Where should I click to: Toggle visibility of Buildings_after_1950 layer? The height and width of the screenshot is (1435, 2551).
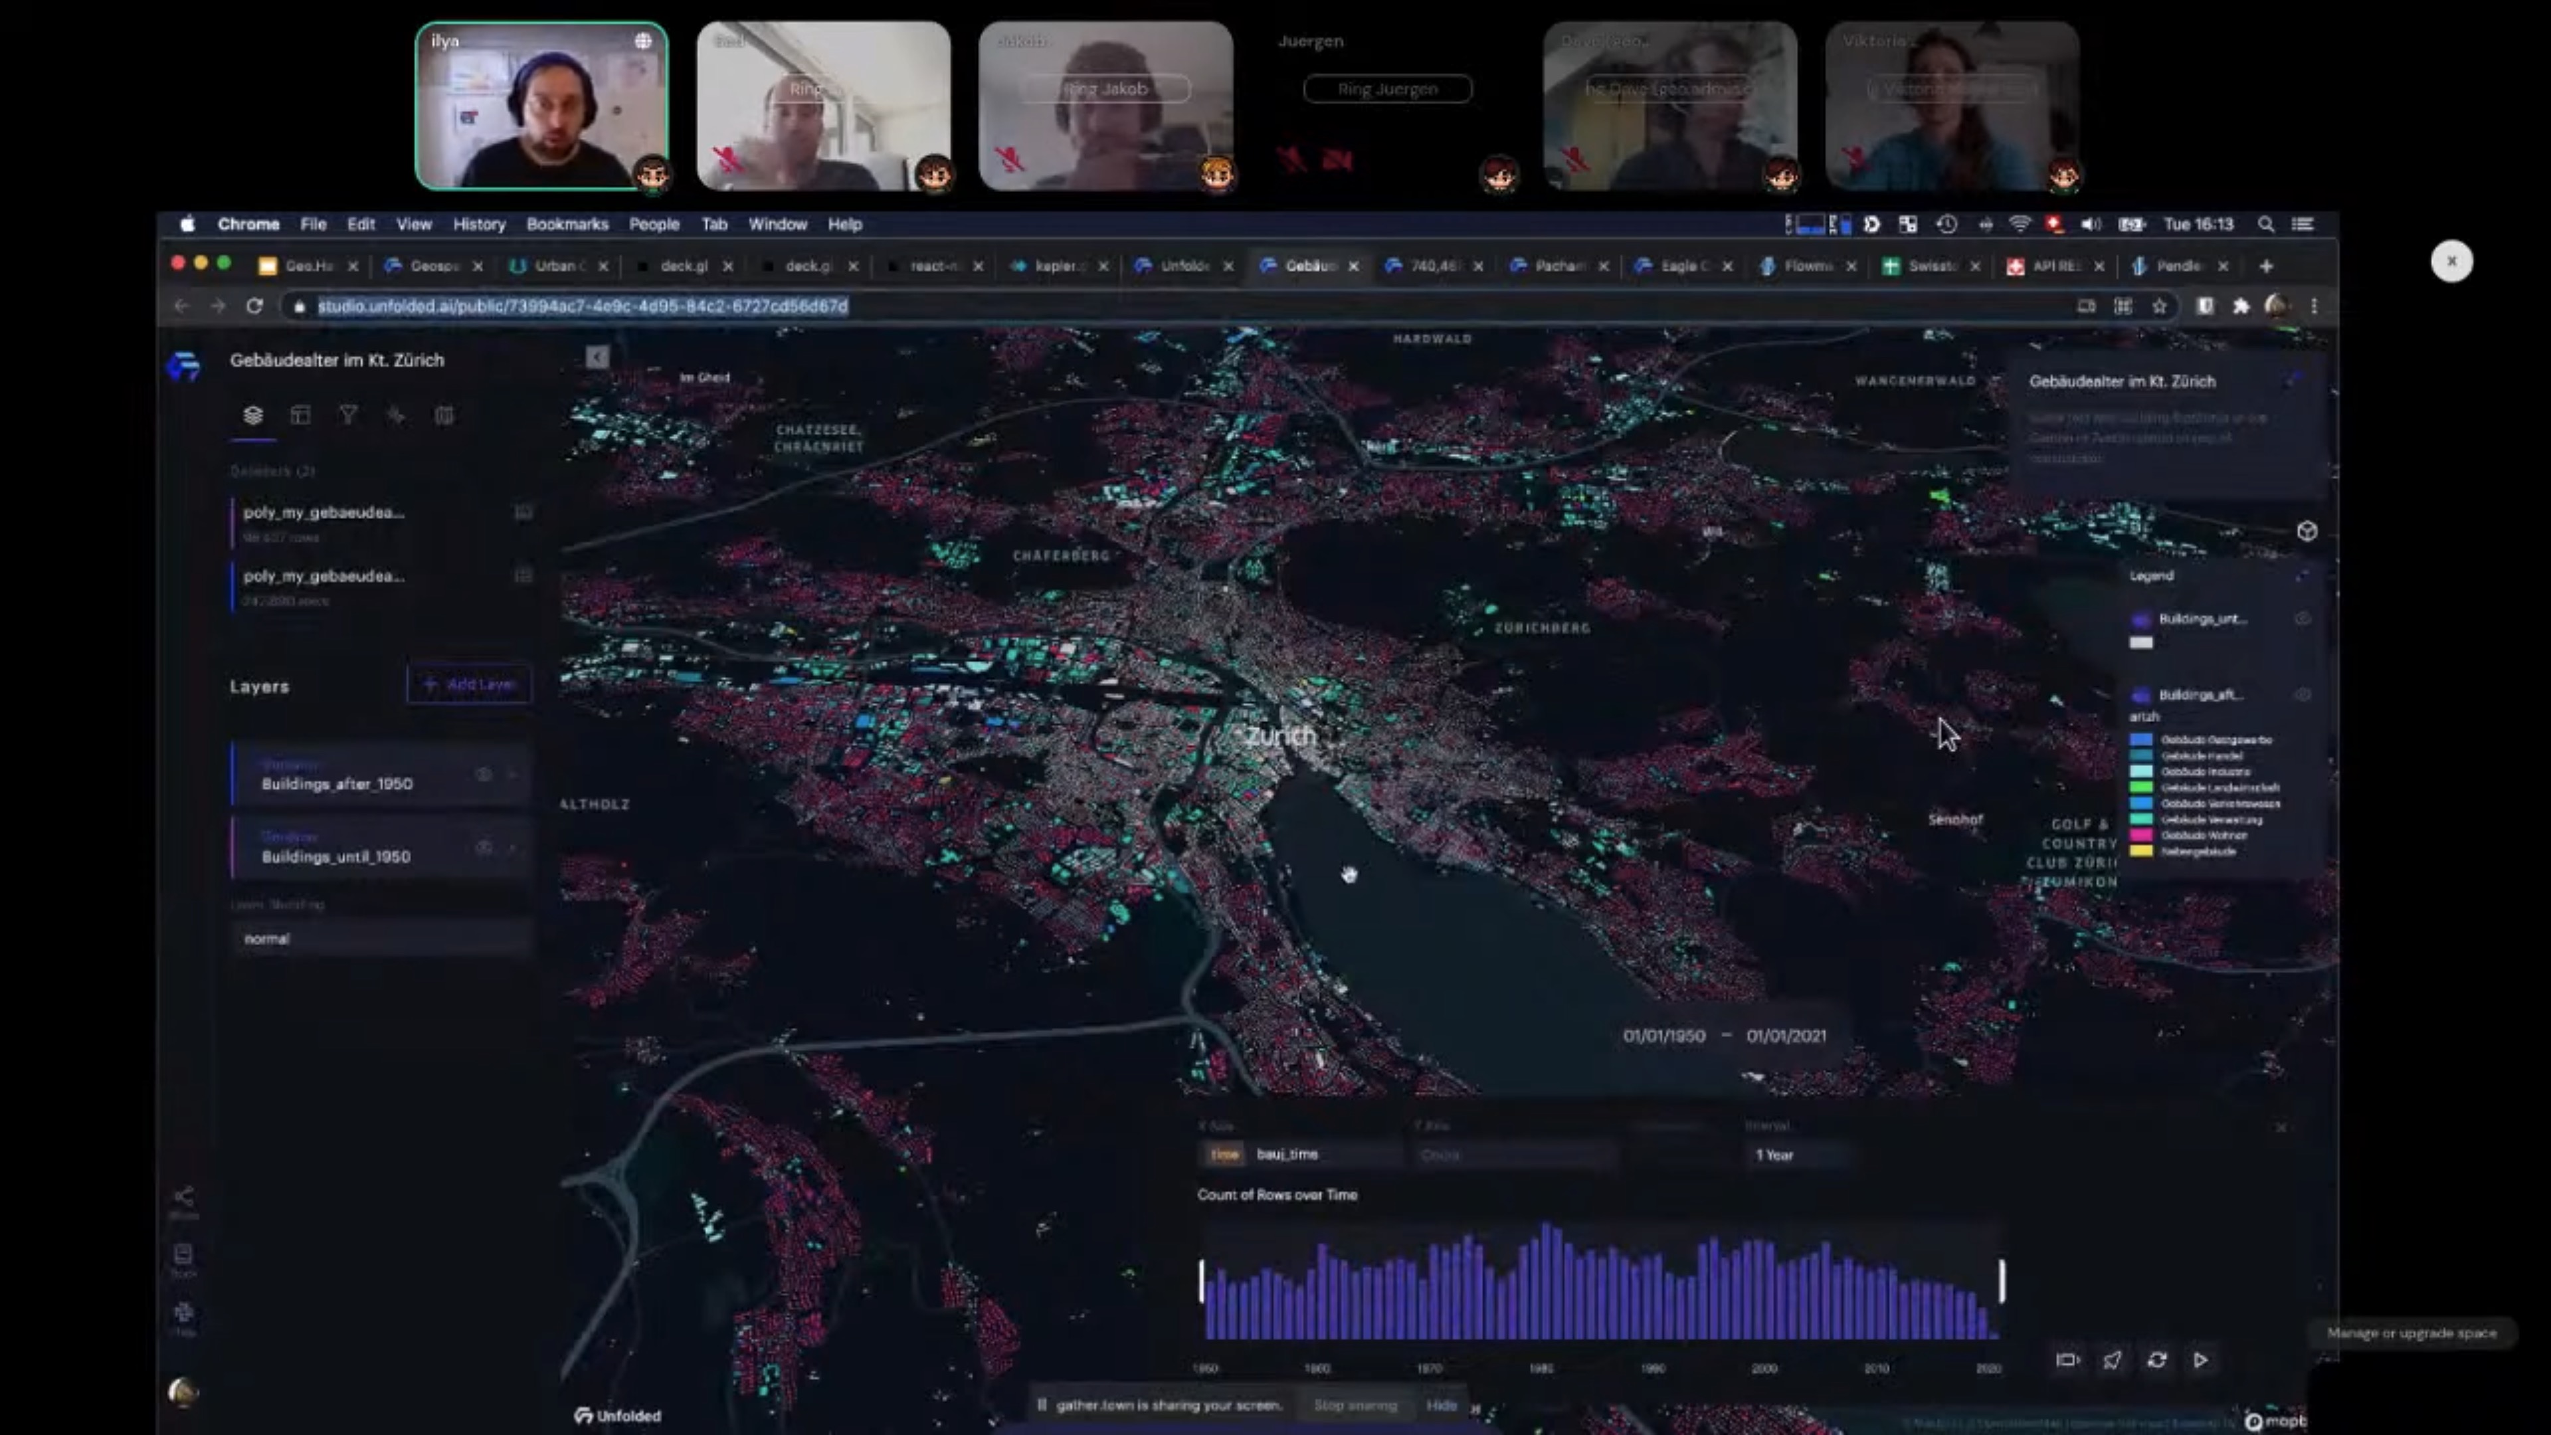[x=483, y=775]
